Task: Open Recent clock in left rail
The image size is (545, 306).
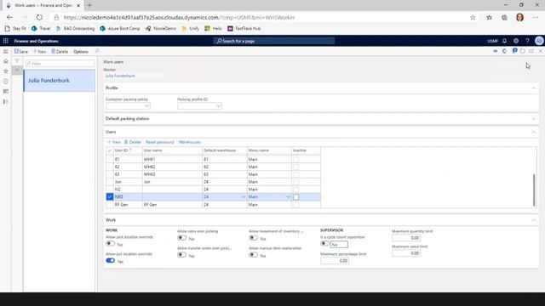Action: click(x=6, y=82)
